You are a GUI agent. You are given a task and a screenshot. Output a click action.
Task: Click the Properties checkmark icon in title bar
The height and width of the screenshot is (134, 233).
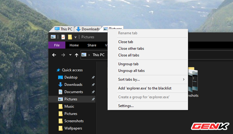coord(63,37)
